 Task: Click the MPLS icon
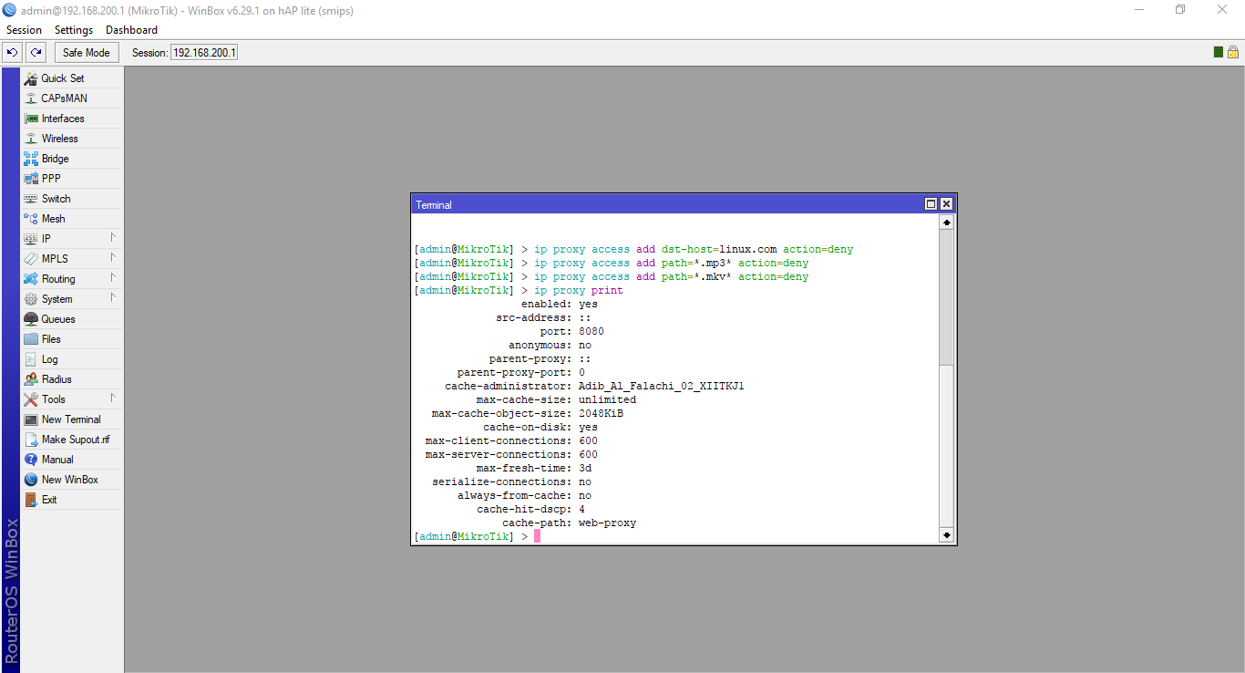tap(31, 259)
